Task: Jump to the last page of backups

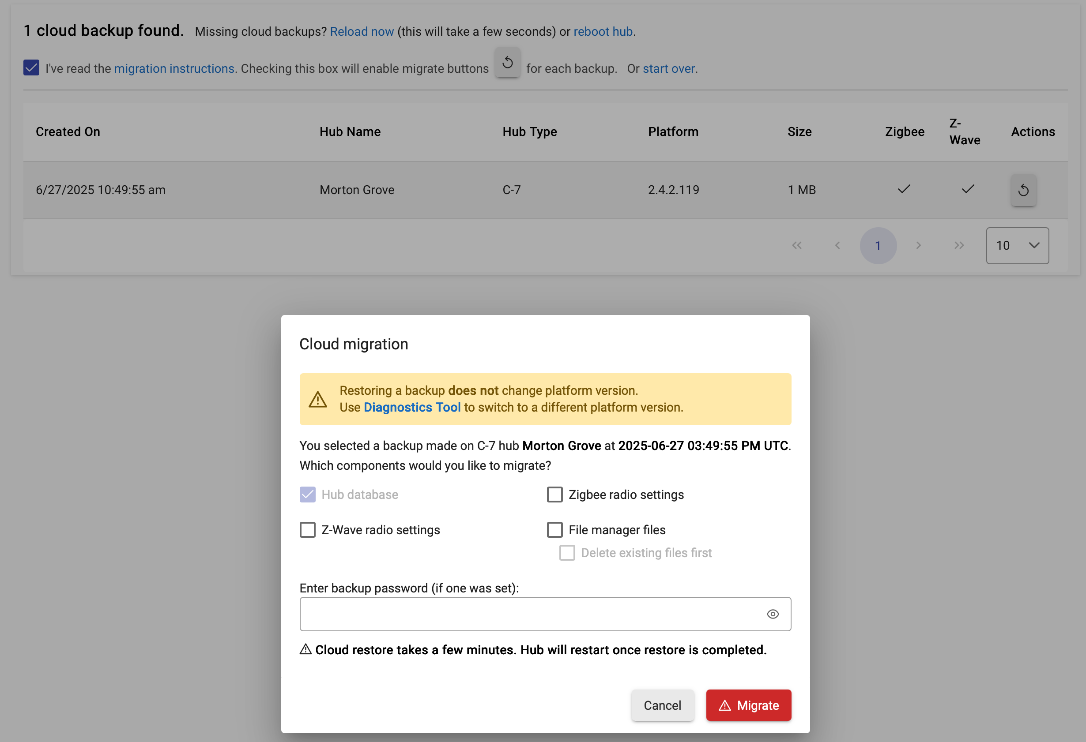Action: (959, 246)
